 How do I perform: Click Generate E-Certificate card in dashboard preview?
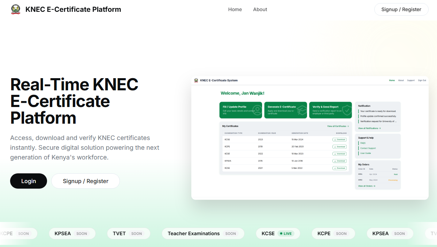tap(285, 110)
